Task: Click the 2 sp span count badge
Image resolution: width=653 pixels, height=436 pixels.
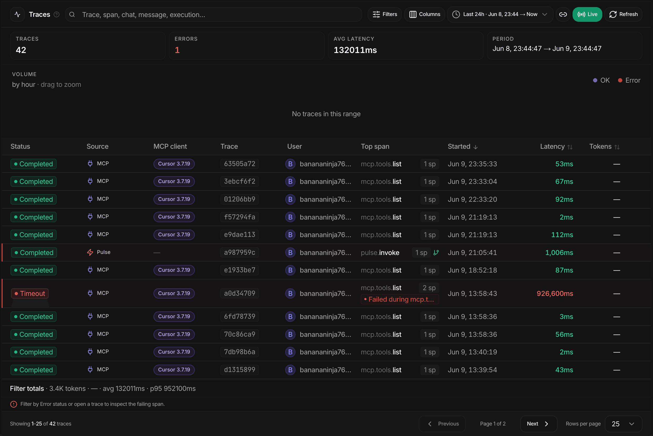Action: pyautogui.click(x=429, y=288)
